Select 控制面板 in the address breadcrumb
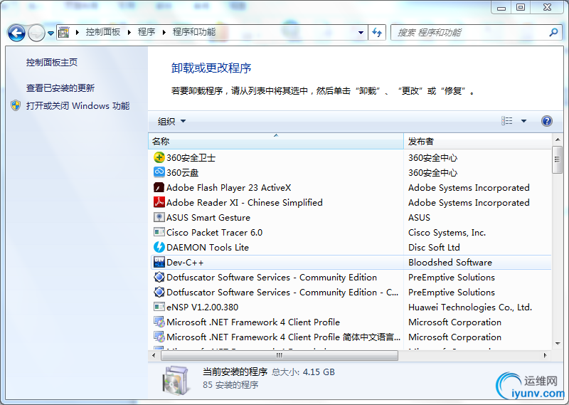Viewport: 569px width, 405px height. tap(102, 32)
